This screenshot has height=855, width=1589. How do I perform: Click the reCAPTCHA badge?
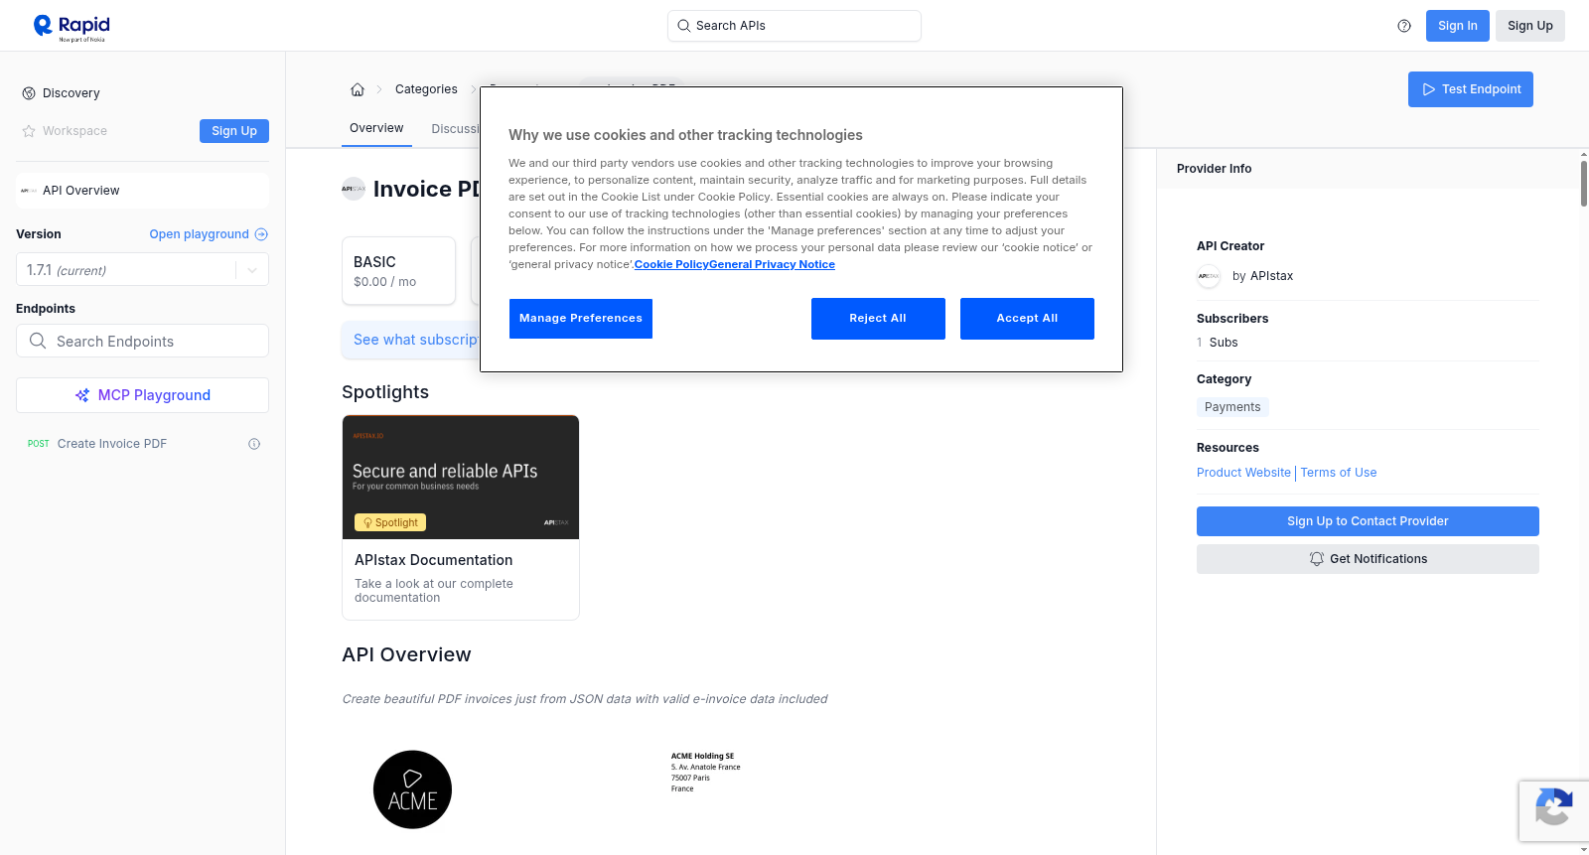tap(1553, 811)
